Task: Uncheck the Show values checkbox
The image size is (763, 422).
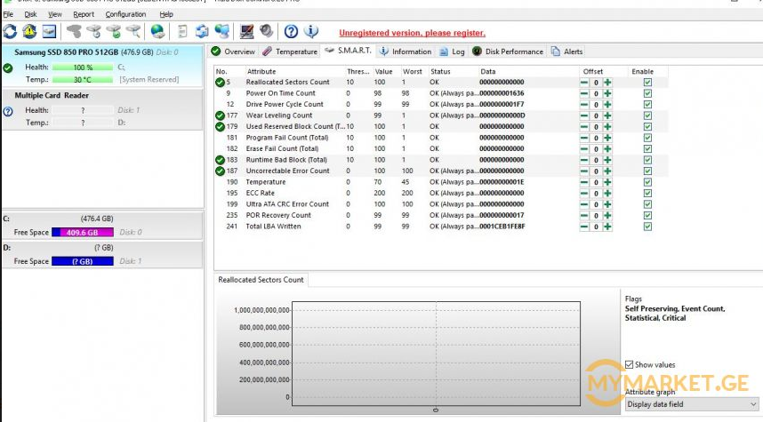Action: point(630,364)
